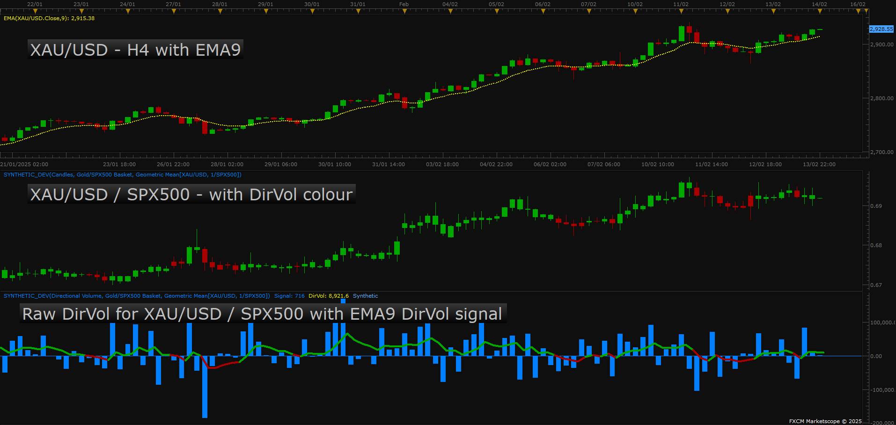Click the '26/01 22:00' time axis label

(x=173, y=164)
